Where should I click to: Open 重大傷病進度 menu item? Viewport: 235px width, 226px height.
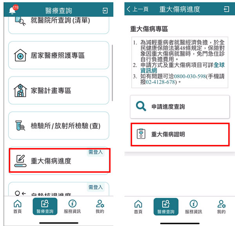coord(60,160)
